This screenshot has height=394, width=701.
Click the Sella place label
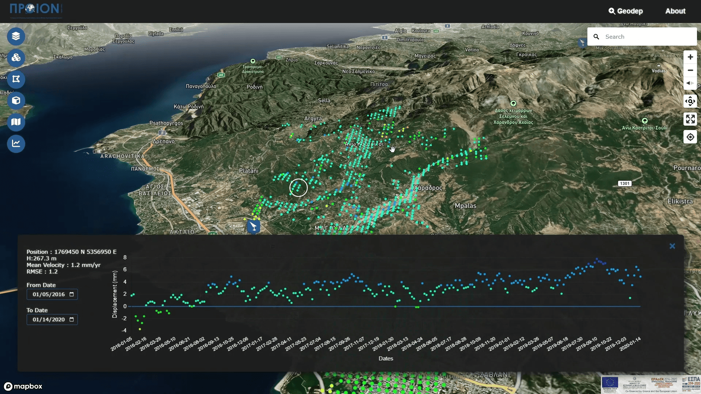pyautogui.click(x=324, y=100)
